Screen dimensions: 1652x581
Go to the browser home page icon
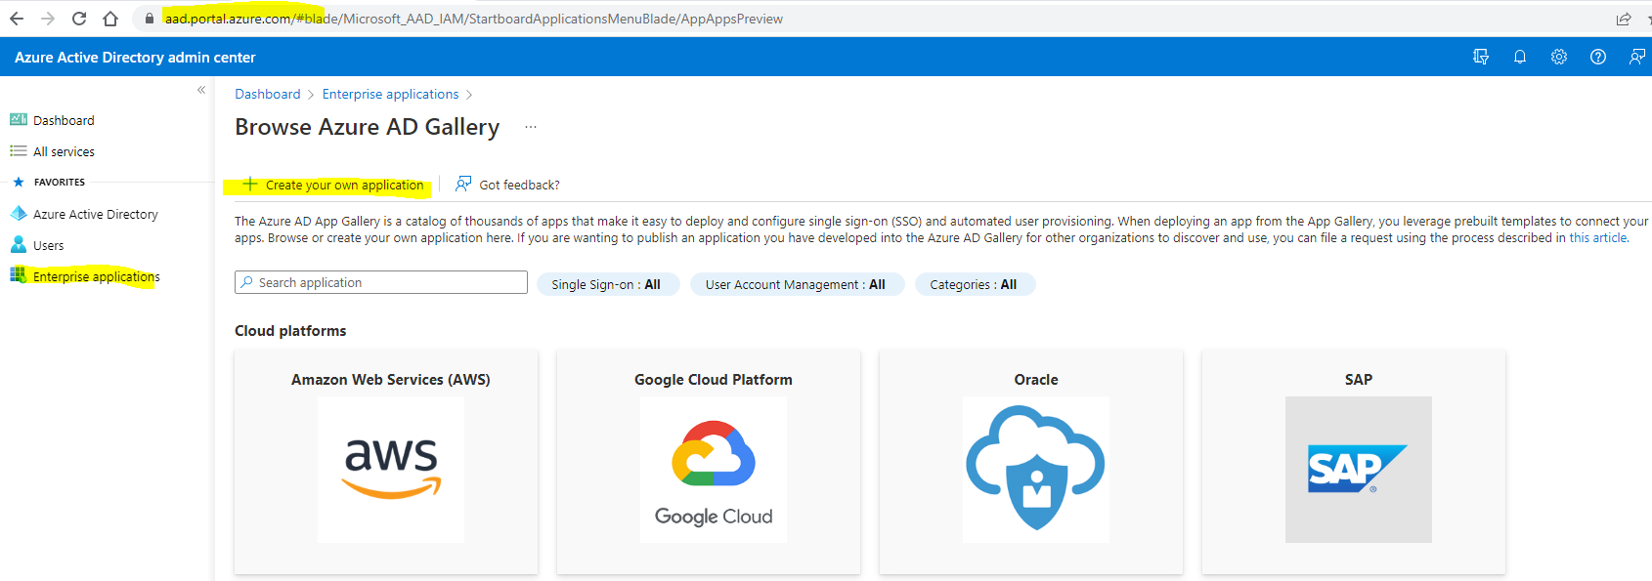[x=110, y=19]
